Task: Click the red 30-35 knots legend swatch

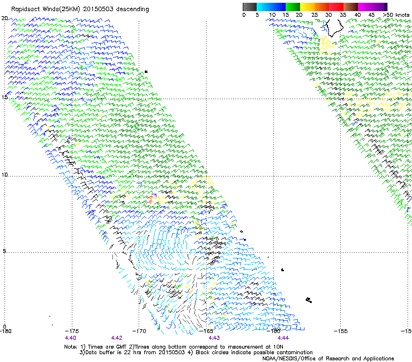Action: (x=336, y=7)
